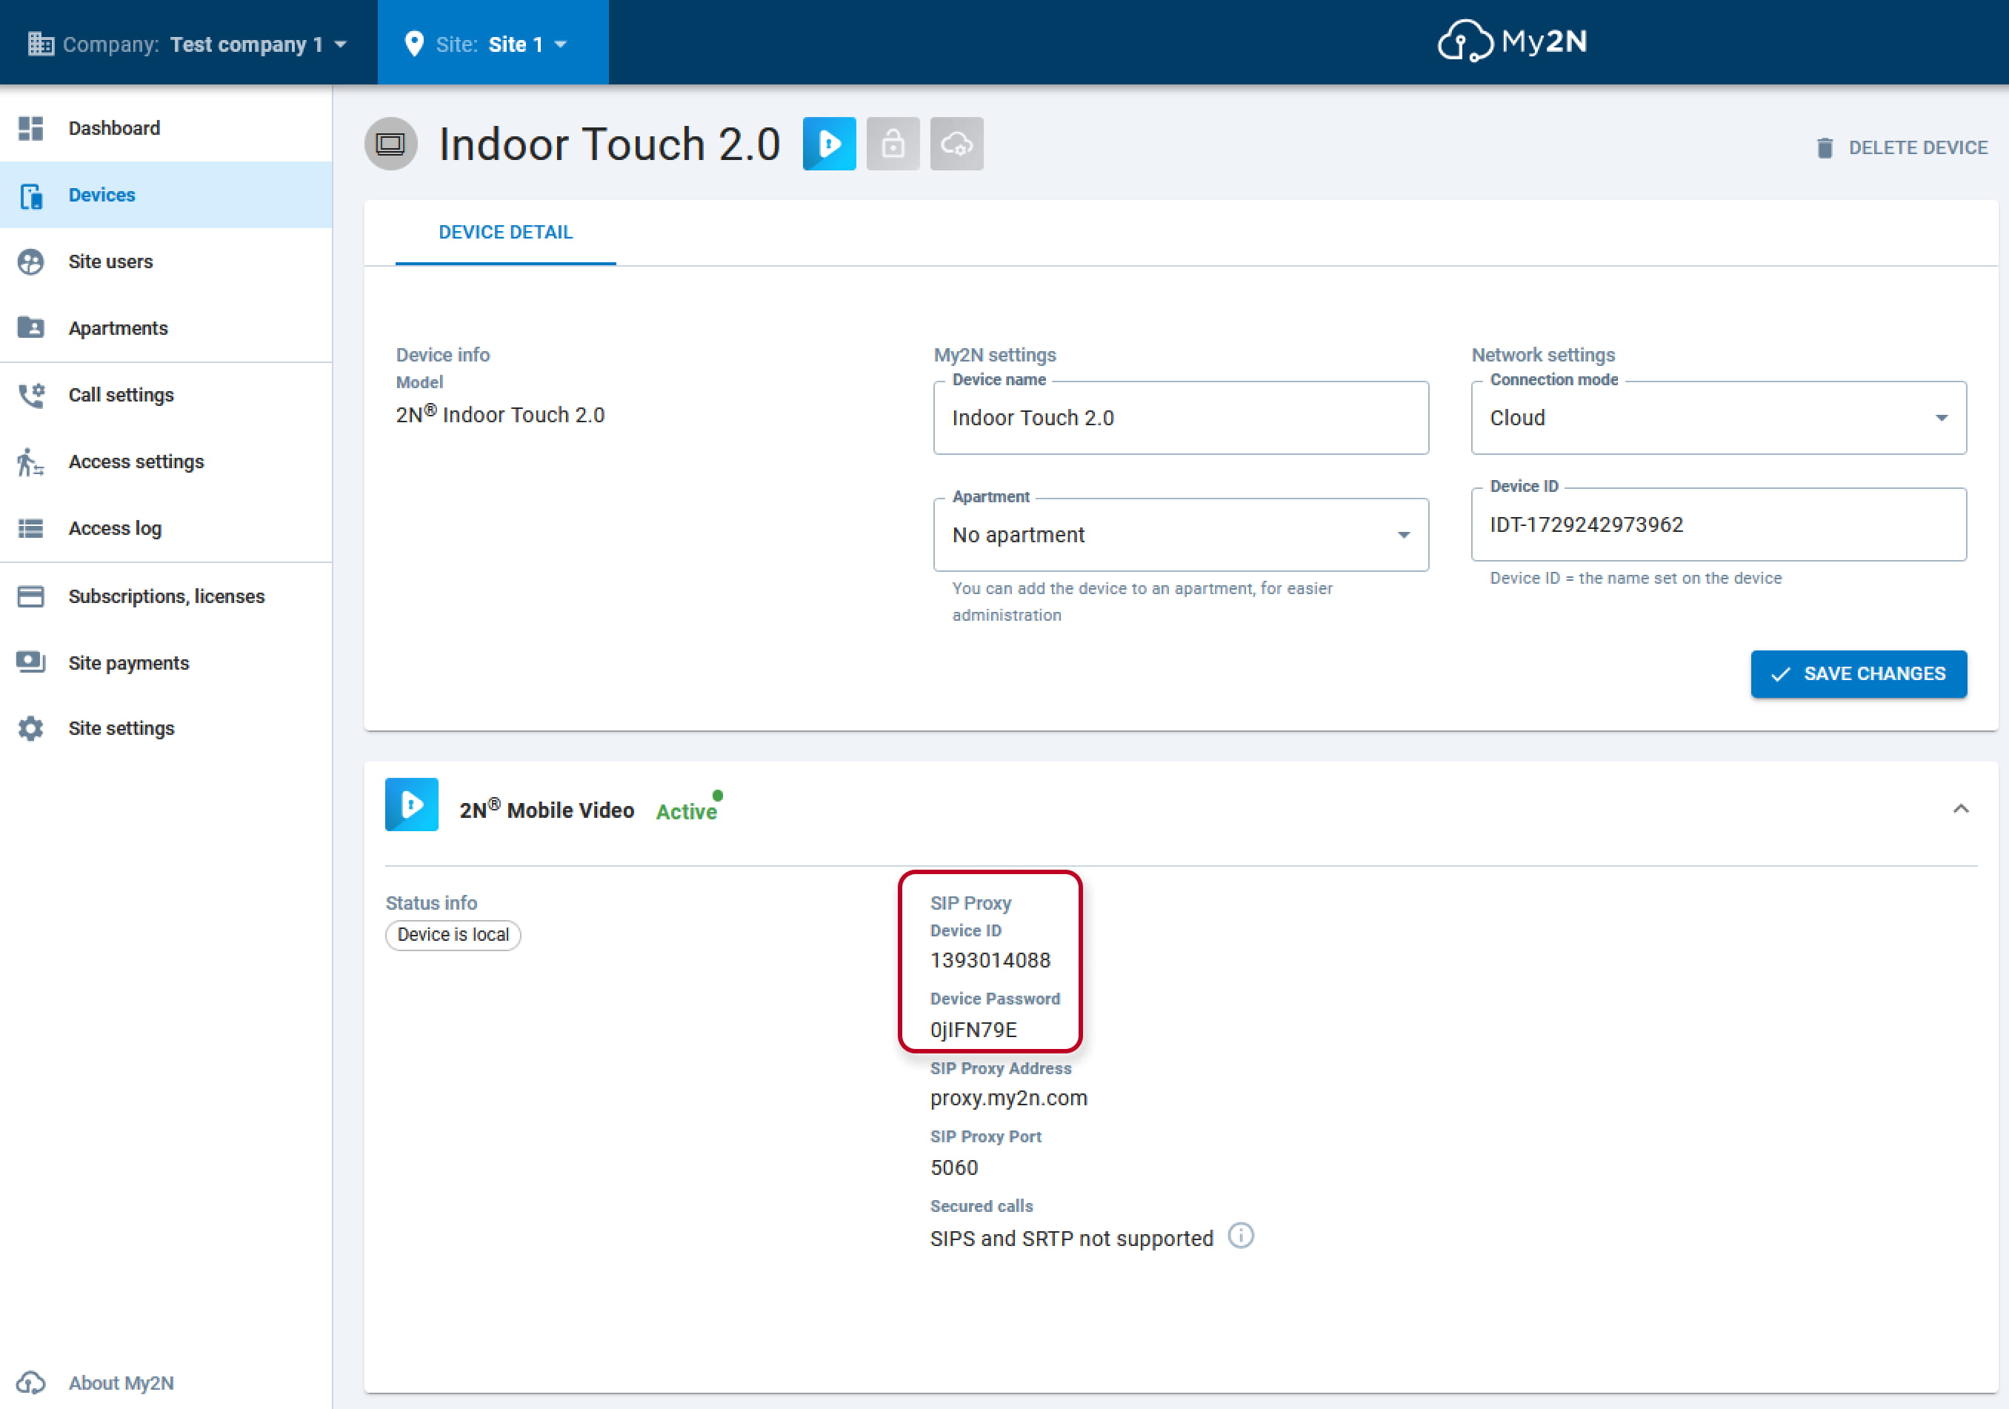
Task: Click the 'Device is local' status chip
Action: (x=453, y=935)
